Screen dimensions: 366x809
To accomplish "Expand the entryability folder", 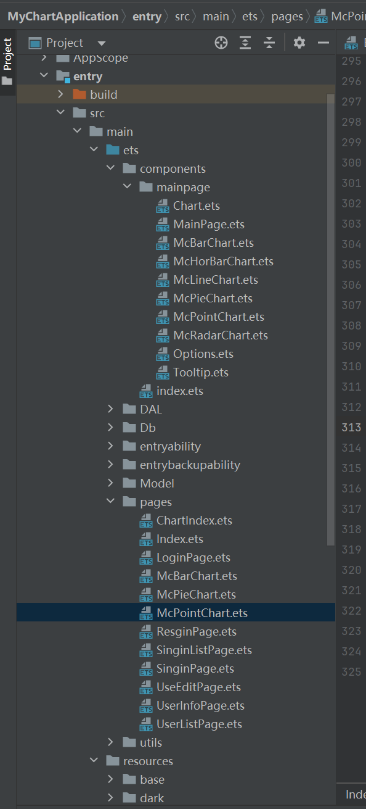I will click(x=110, y=446).
